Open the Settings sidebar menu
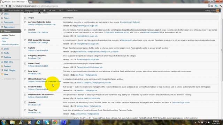 (7, 57)
